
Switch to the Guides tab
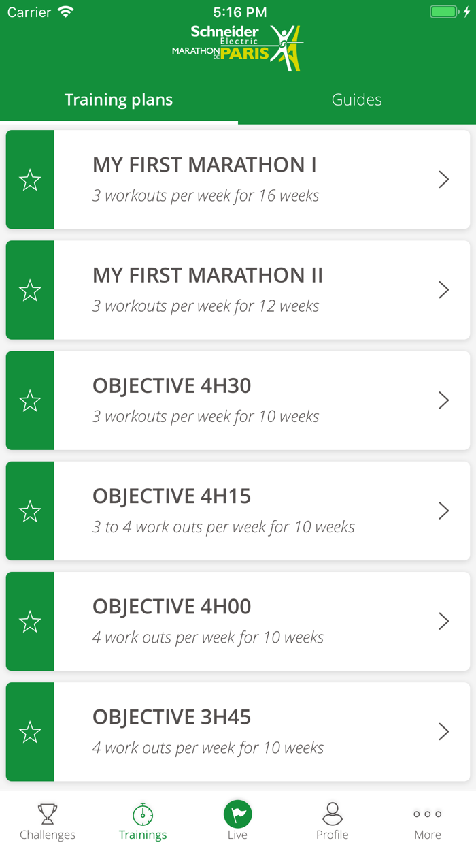pos(356,99)
